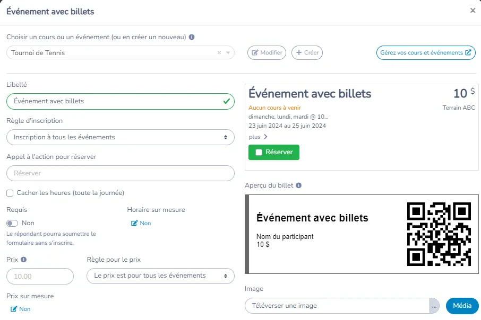Close the Événement avec billets dialog
Screen dimensions: 481x320
click(x=473, y=11)
